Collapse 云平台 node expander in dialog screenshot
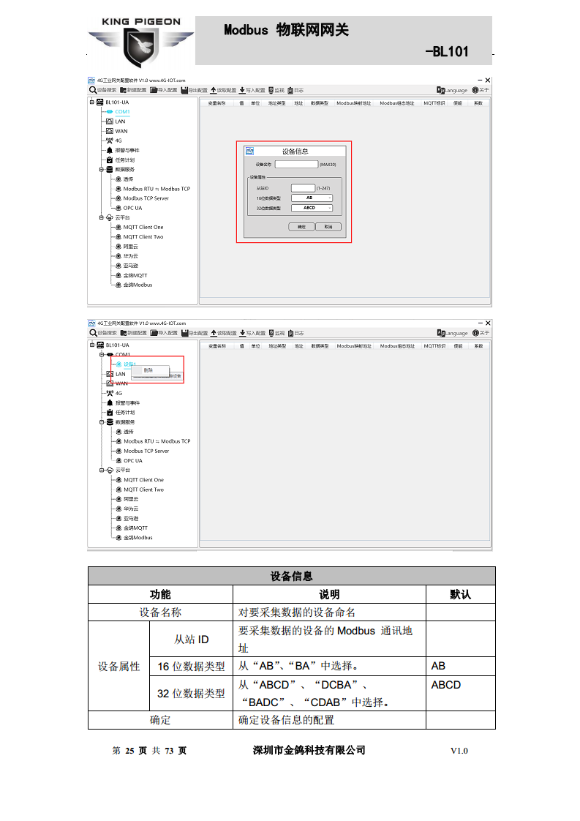 coord(102,217)
